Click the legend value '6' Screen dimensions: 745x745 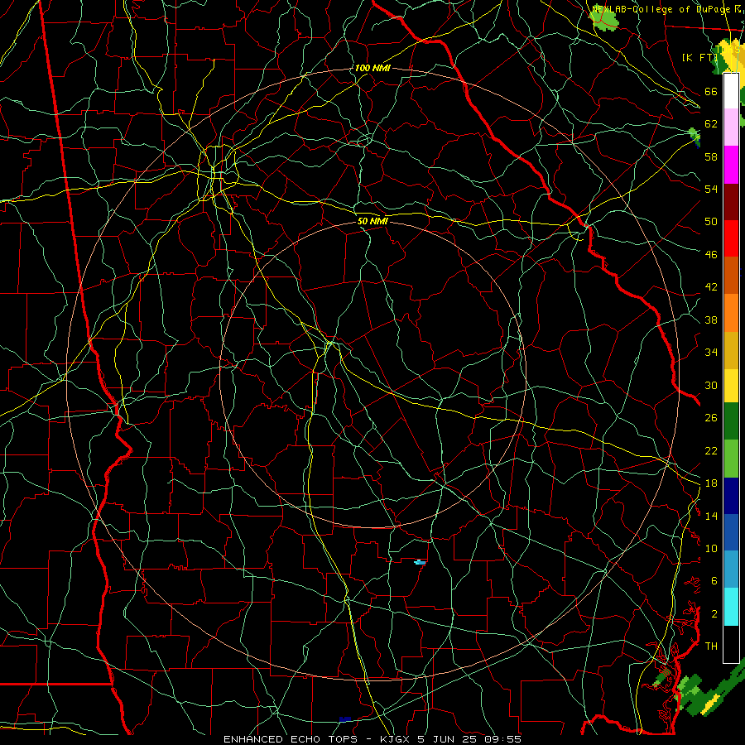click(714, 581)
